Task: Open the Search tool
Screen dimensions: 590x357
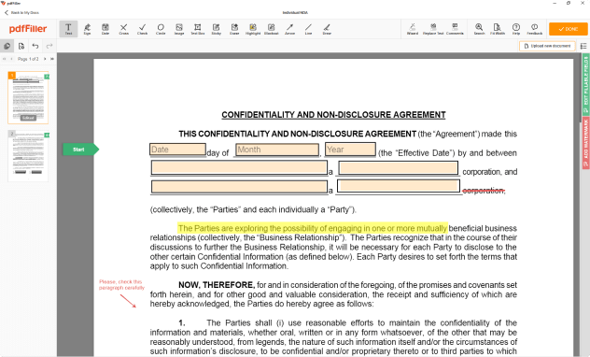Action: pyautogui.click(x=479, y=29)
